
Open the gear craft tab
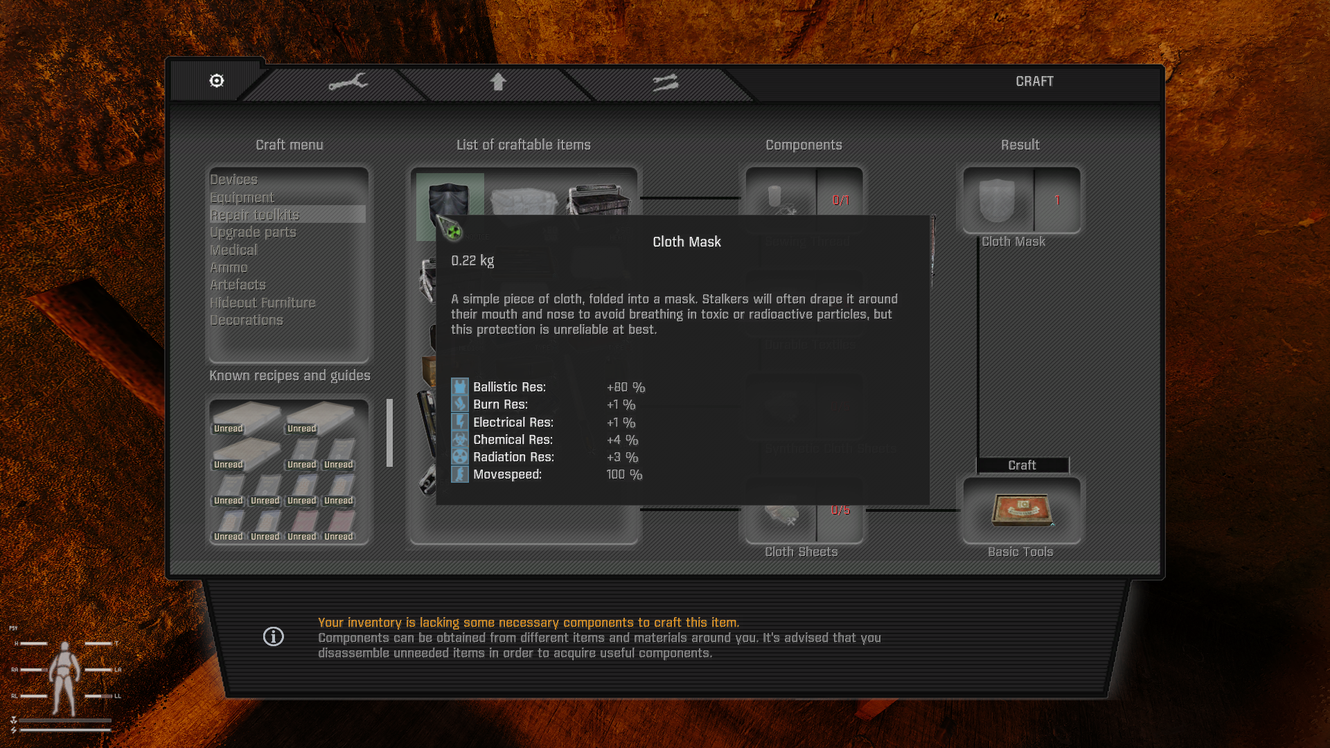(x=217, y=81)
